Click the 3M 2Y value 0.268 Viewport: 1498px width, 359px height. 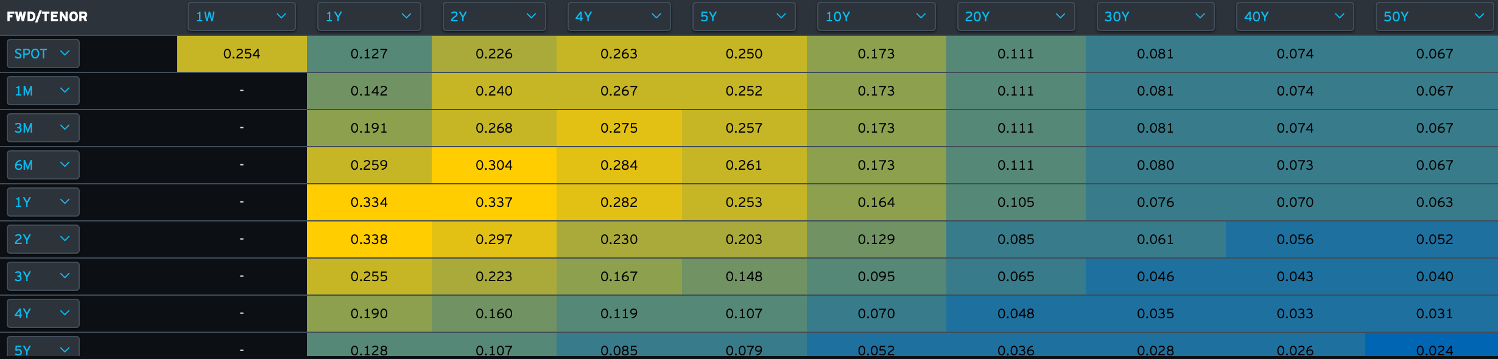(494, 128)
